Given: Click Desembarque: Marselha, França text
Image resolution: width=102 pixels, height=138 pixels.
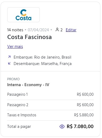Looking at the screenshot, I should [x=42, y=64].
